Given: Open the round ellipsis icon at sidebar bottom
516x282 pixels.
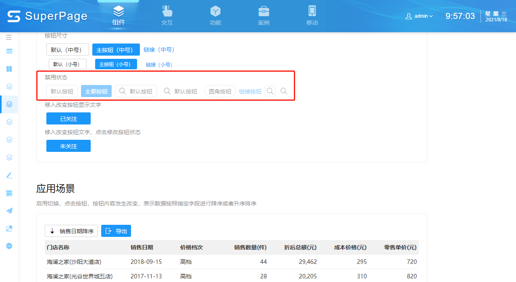Looking at the screenshot, I should coord(9,246).
